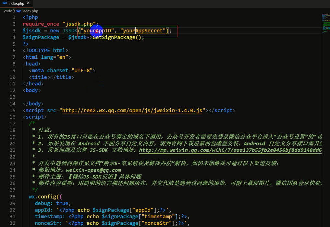The image size is (330, 227).
Task: Click the GetSignPackage() method call
Action: (116, 37)
